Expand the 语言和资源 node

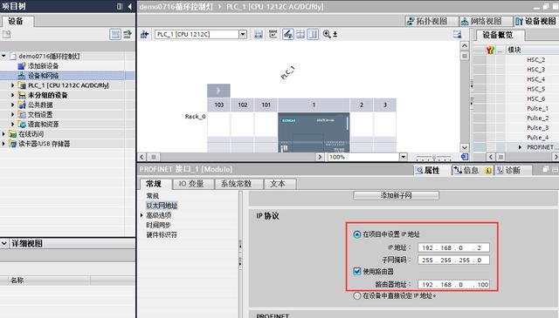[13, 124]
